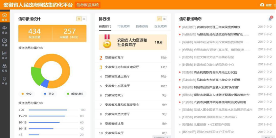The image size is (276, 138).
Task: Open the 采编 edit section in sidebar
Action: (x=4, y=43)
